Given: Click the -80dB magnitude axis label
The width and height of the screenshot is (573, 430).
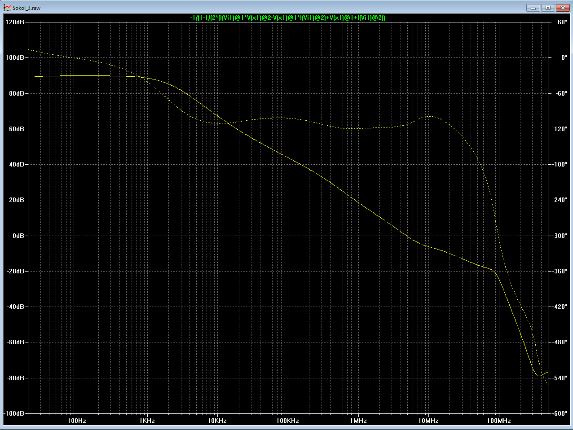Looking at the screenshot, I should tap(15, 378).
